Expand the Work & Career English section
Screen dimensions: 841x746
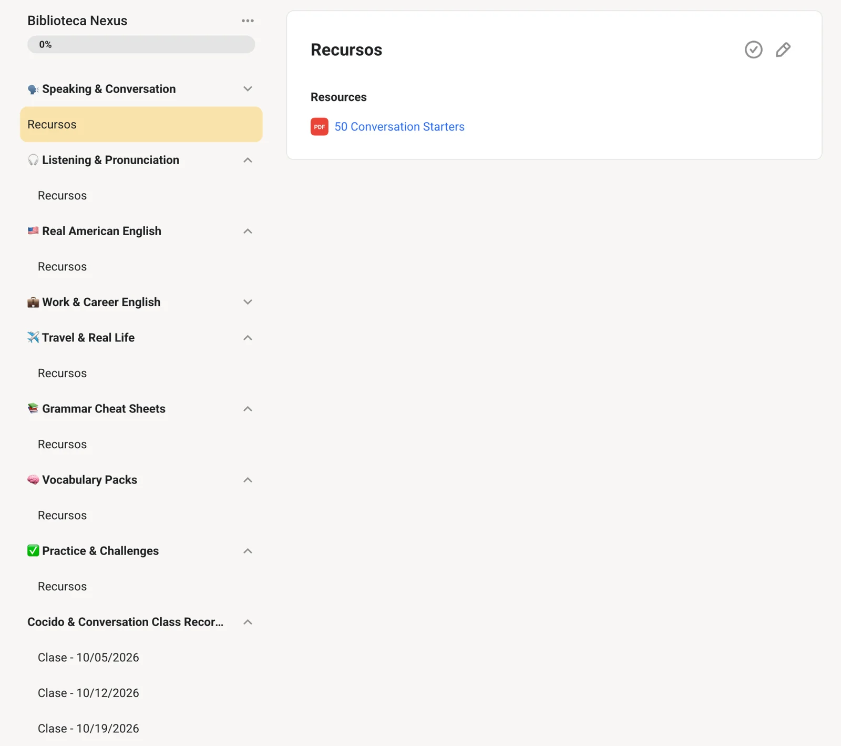(x=248, y=302)
